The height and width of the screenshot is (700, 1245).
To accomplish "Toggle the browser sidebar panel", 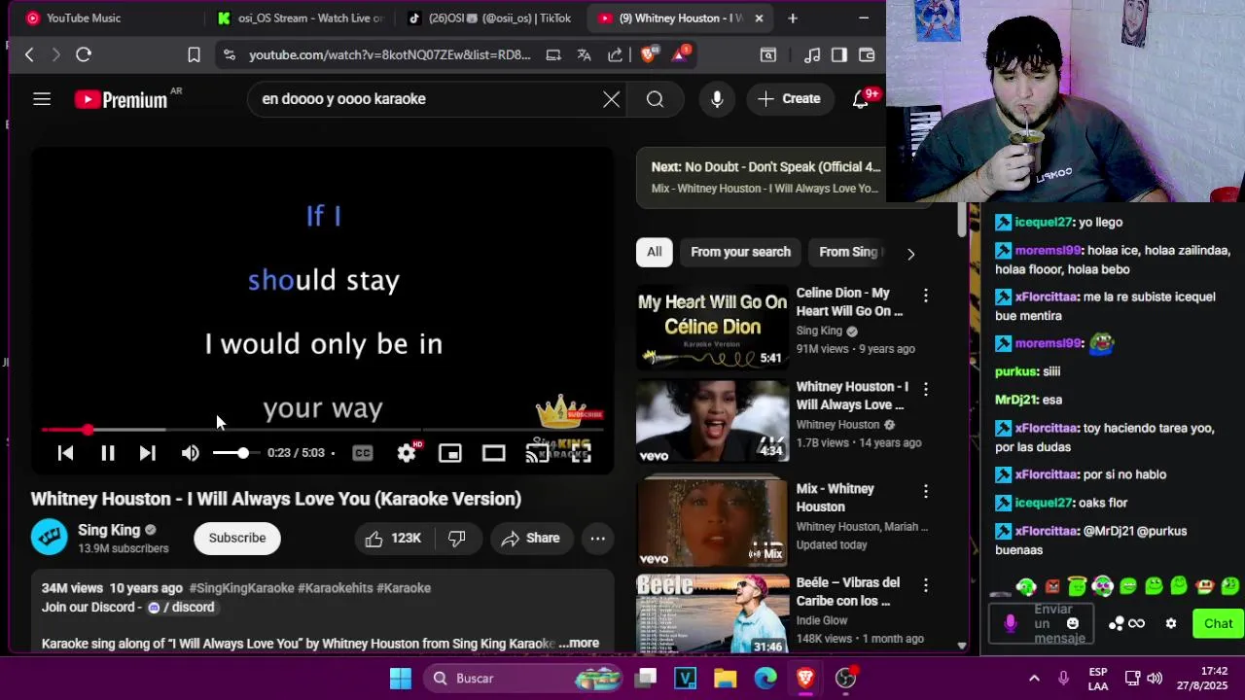I will point(839,55).
